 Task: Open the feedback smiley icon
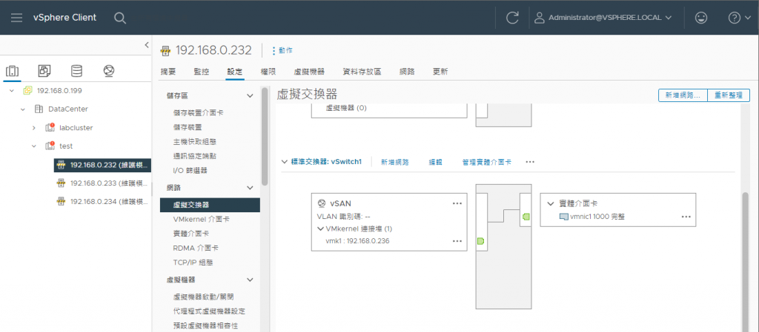[700, 18]
